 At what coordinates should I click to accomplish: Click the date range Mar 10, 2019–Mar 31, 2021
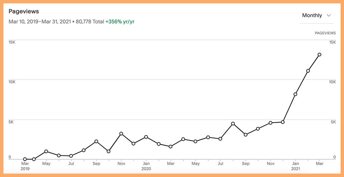point(39,22)
